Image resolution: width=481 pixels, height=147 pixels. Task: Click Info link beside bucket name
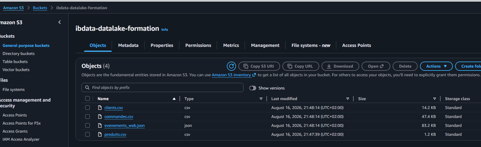(x=165, y=30)
